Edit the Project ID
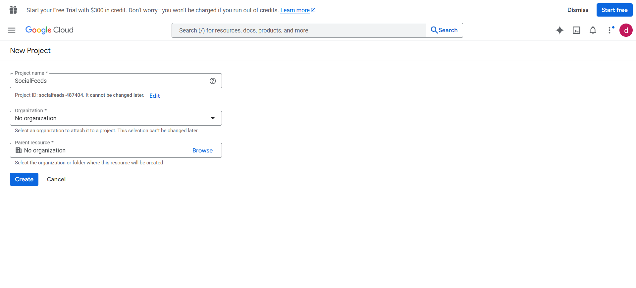This screenshot has width=636, height=288. coord(154,96)
